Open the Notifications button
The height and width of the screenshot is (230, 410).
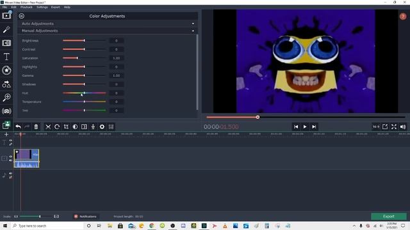[x=85, y=217]
